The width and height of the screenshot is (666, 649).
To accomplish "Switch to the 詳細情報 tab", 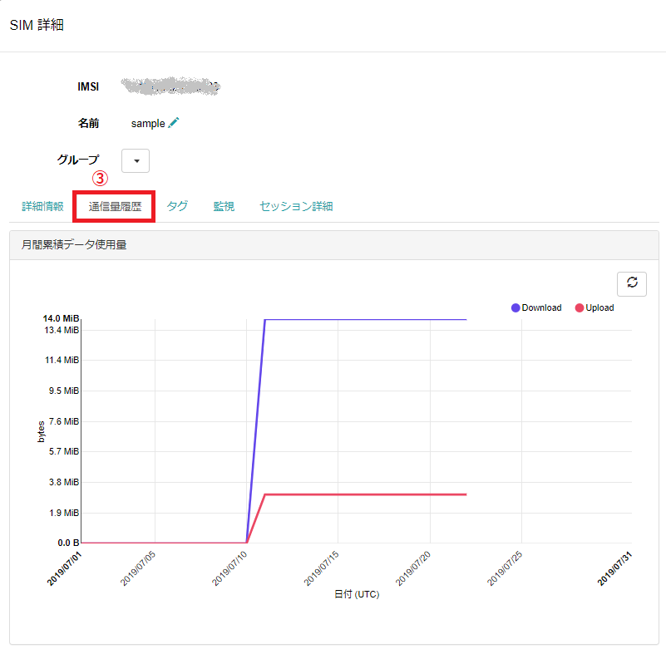I will 42,206.
